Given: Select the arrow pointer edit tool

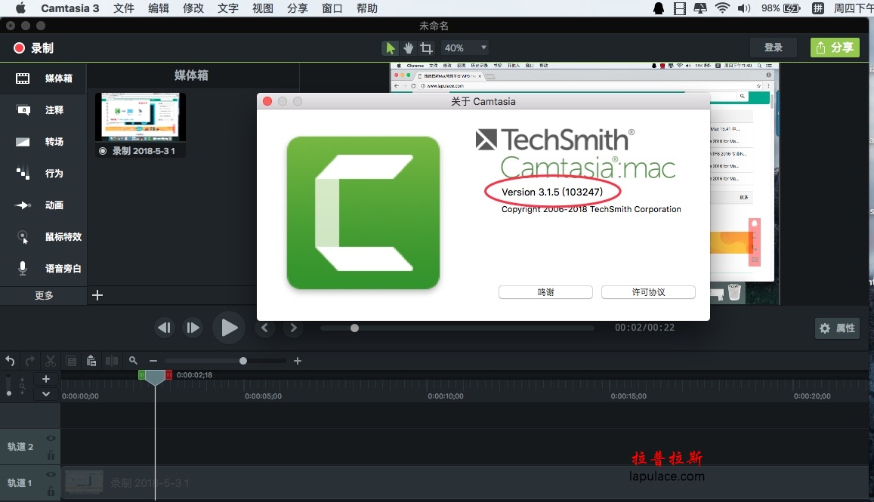Looking at the screenshot, I should (391, 48).
